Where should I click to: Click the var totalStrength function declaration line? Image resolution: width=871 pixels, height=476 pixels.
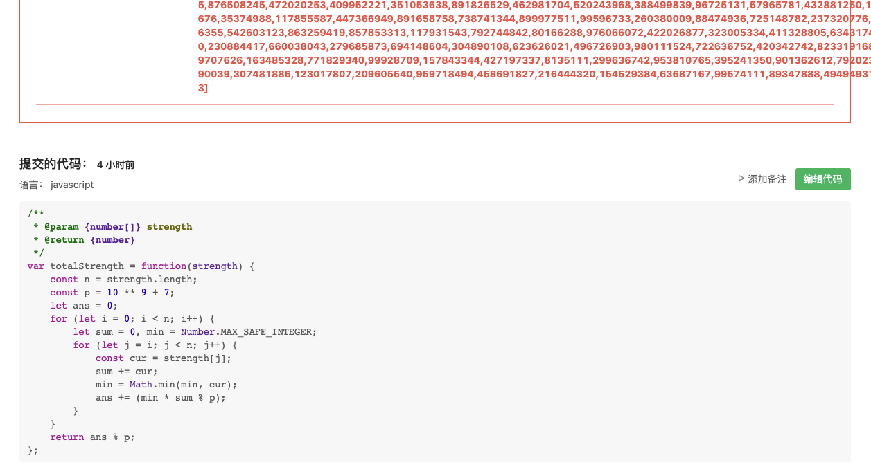[141, 266]
